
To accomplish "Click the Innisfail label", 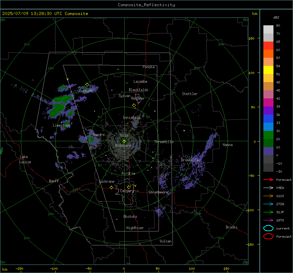I will pos(131,118).
